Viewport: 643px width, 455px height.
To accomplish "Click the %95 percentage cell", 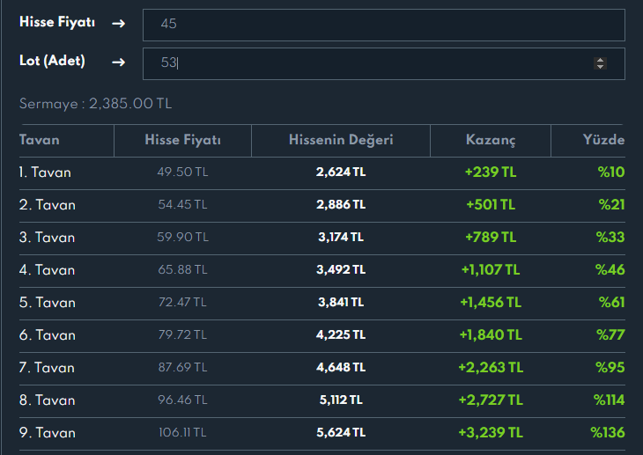I will 610,367.
